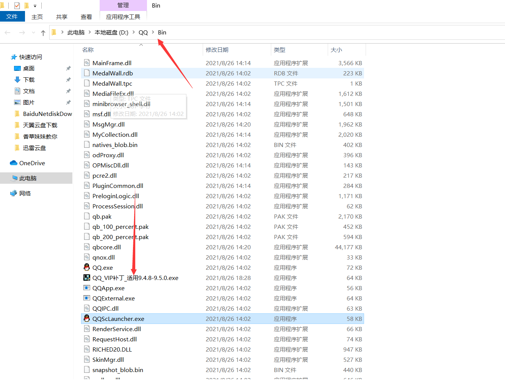Viewport: 505px width, 380px height.
Task: Open the recent locations dropdown arrow
Action: click(33, 33)
